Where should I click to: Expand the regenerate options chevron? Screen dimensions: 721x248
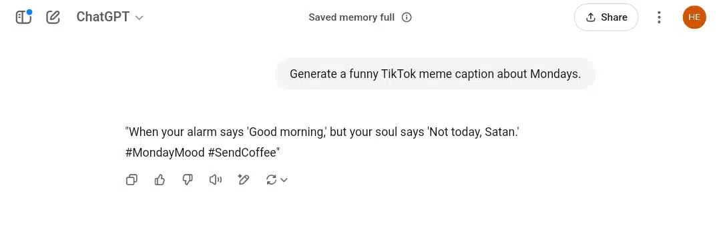(284, 180)
